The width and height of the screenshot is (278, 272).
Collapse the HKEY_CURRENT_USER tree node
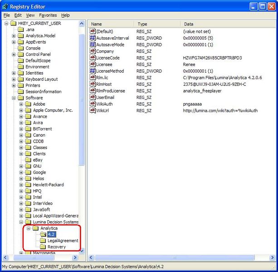tap(6, 23)
